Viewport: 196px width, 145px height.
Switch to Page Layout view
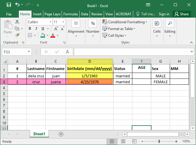point(123,141)
